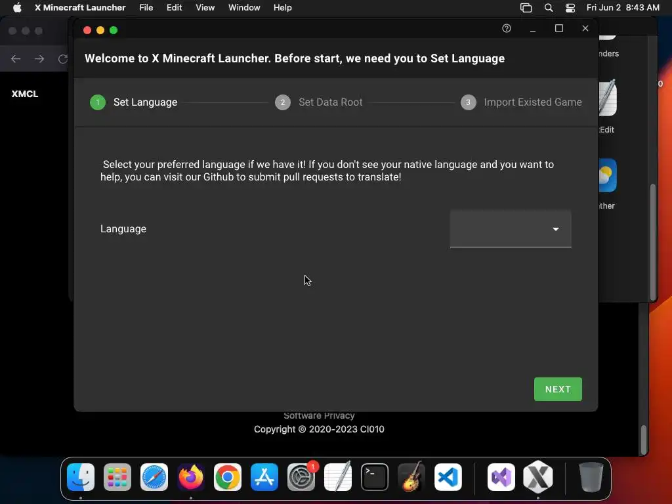Select the Import Existed Game step

521,102
